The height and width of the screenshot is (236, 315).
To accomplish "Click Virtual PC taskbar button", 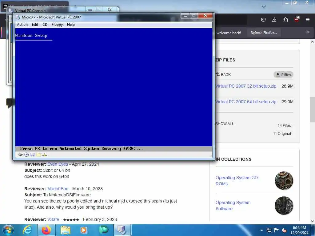I will [122, 230].
